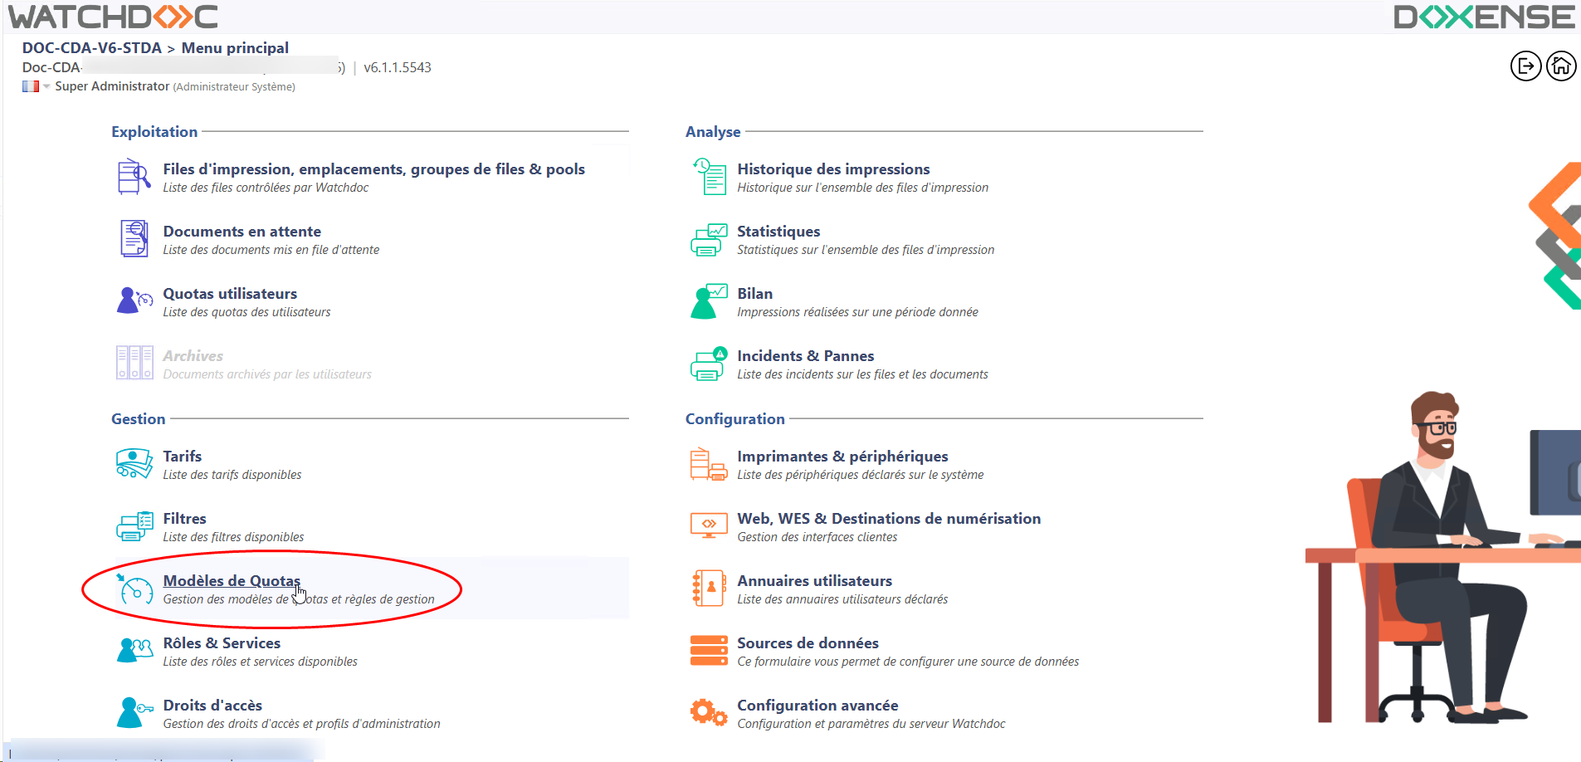Open Web, WES & Destinations de numérisation
Viewport: 1581px width, 762px height.
coord(888,519)
